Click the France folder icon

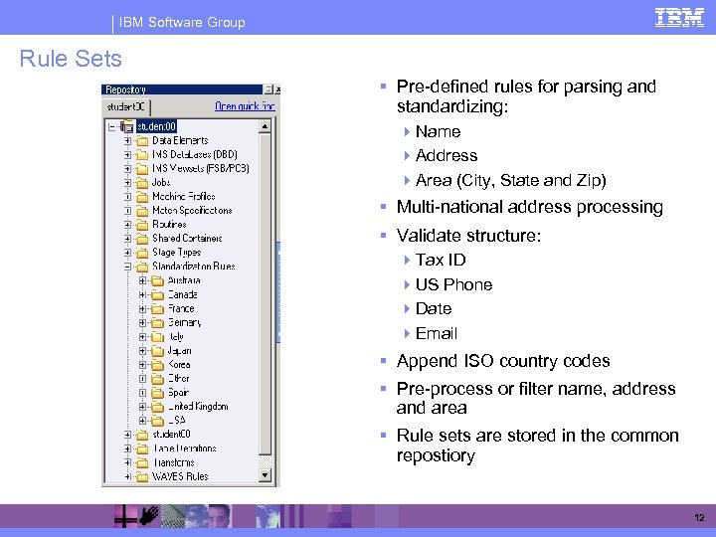click(x=157, y=308)
